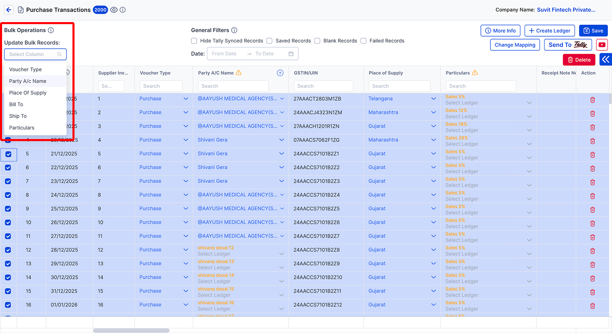Choose Voucher Type from the column list

35,70
